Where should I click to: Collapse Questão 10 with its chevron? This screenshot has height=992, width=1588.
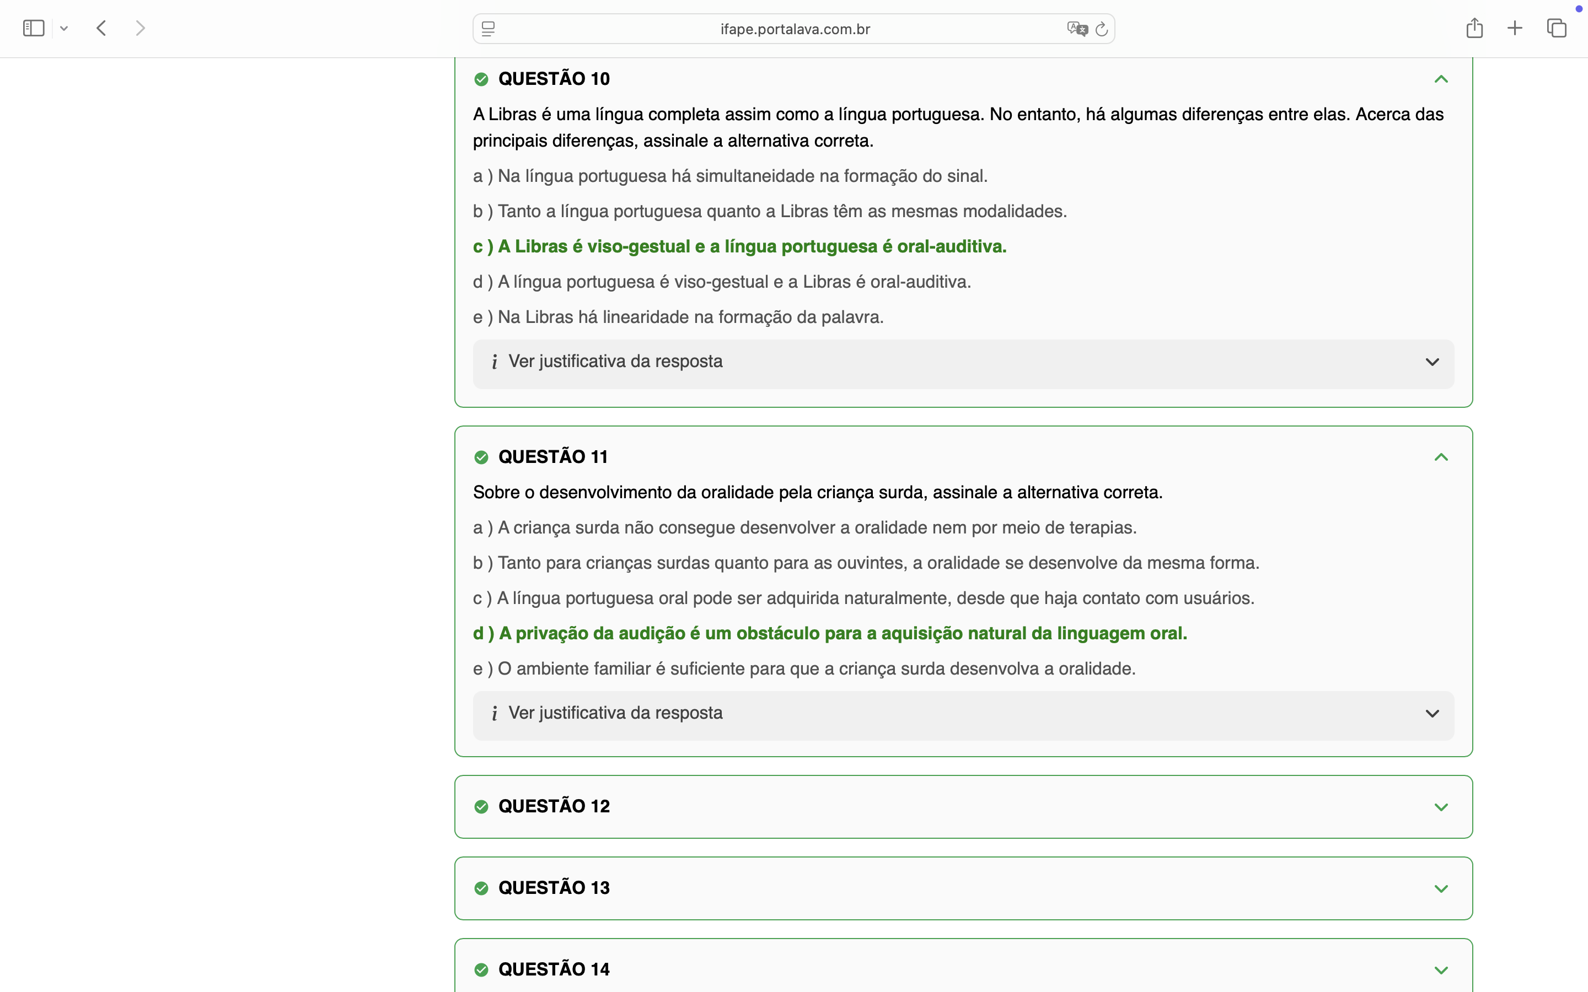coord(1441,79)
